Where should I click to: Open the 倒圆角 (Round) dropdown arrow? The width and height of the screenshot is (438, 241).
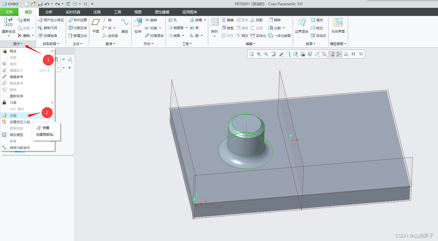[186, 28]
